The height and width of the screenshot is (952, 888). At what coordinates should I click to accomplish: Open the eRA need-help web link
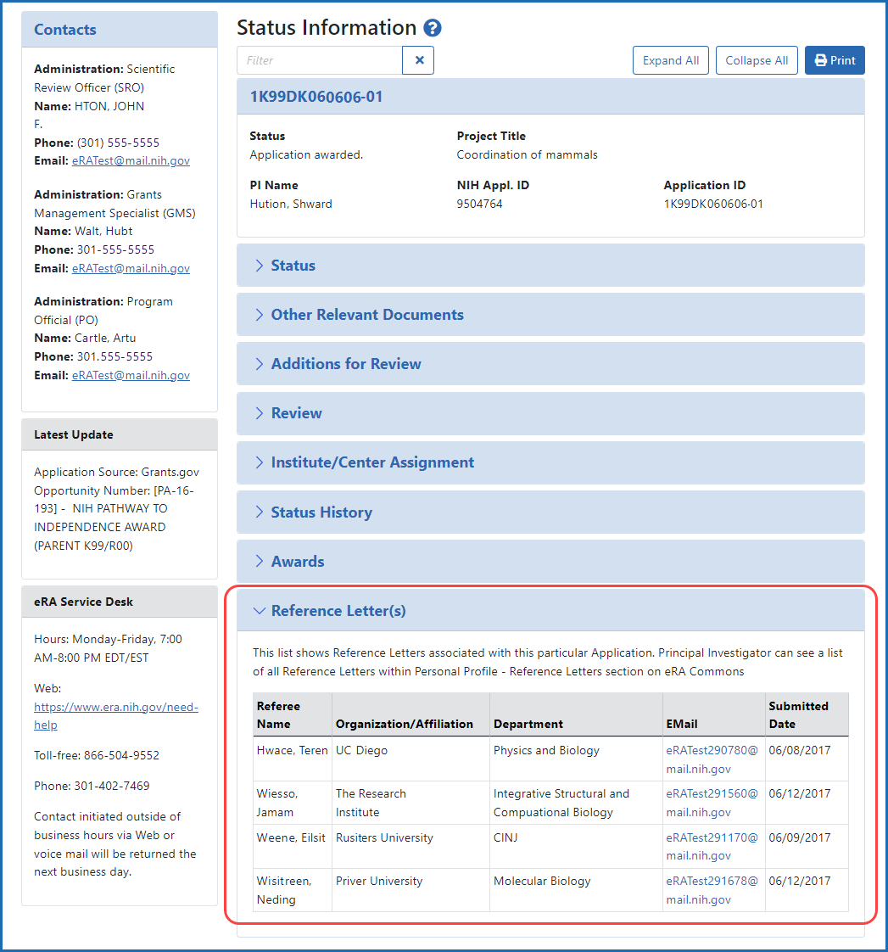[x=116, y=716]
